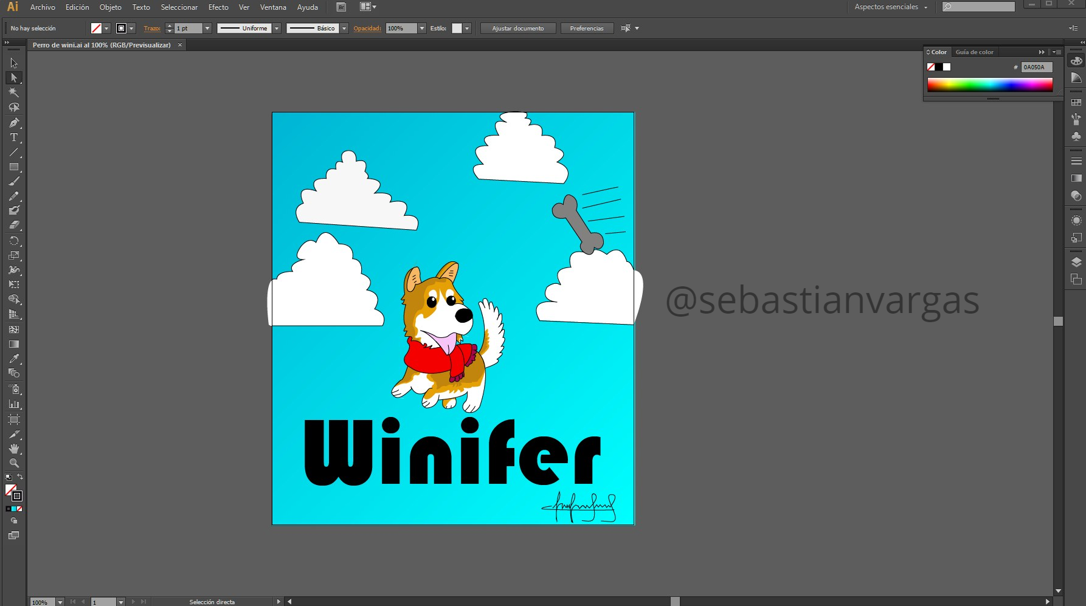Select the Type tool
Screen dimensions: 1086x606
[x=14, y=137]
